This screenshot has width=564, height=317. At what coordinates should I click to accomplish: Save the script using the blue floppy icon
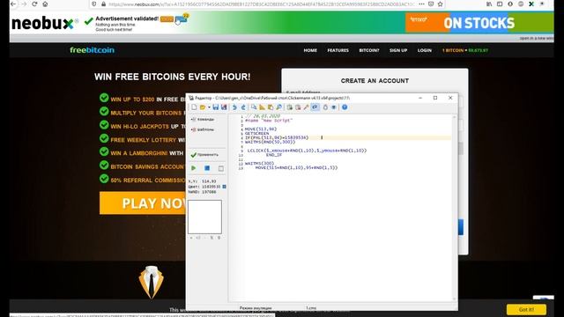[x=215, y=107]
